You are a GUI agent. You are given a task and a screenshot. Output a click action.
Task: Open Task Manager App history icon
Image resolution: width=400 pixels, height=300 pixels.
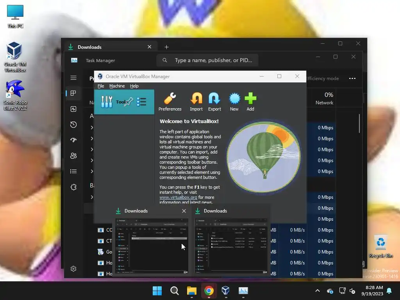click(x=73, y=125)
